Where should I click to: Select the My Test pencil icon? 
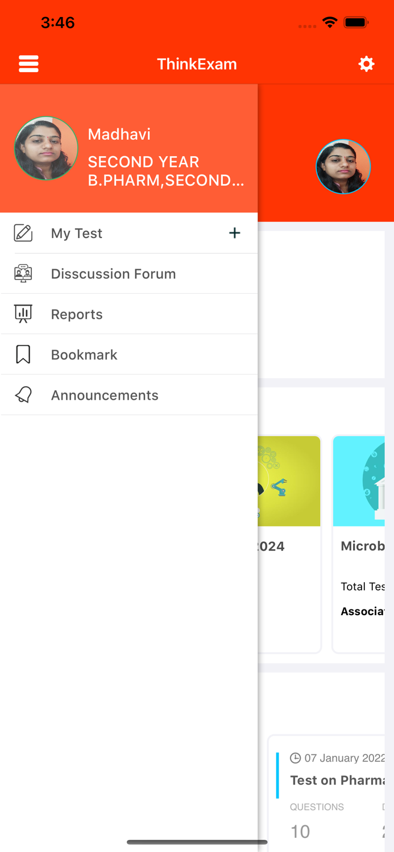(23, 233)
